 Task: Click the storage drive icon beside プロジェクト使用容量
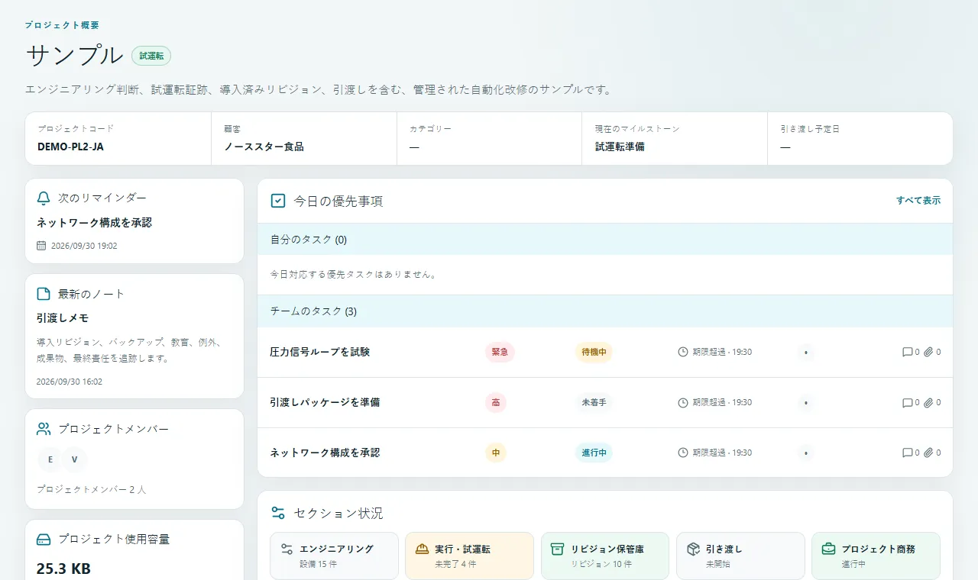pyautogui.click(x=44, y=539)
